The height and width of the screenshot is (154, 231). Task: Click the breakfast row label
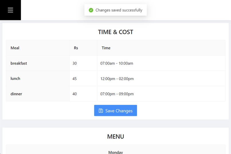click(x=19, y=63)
